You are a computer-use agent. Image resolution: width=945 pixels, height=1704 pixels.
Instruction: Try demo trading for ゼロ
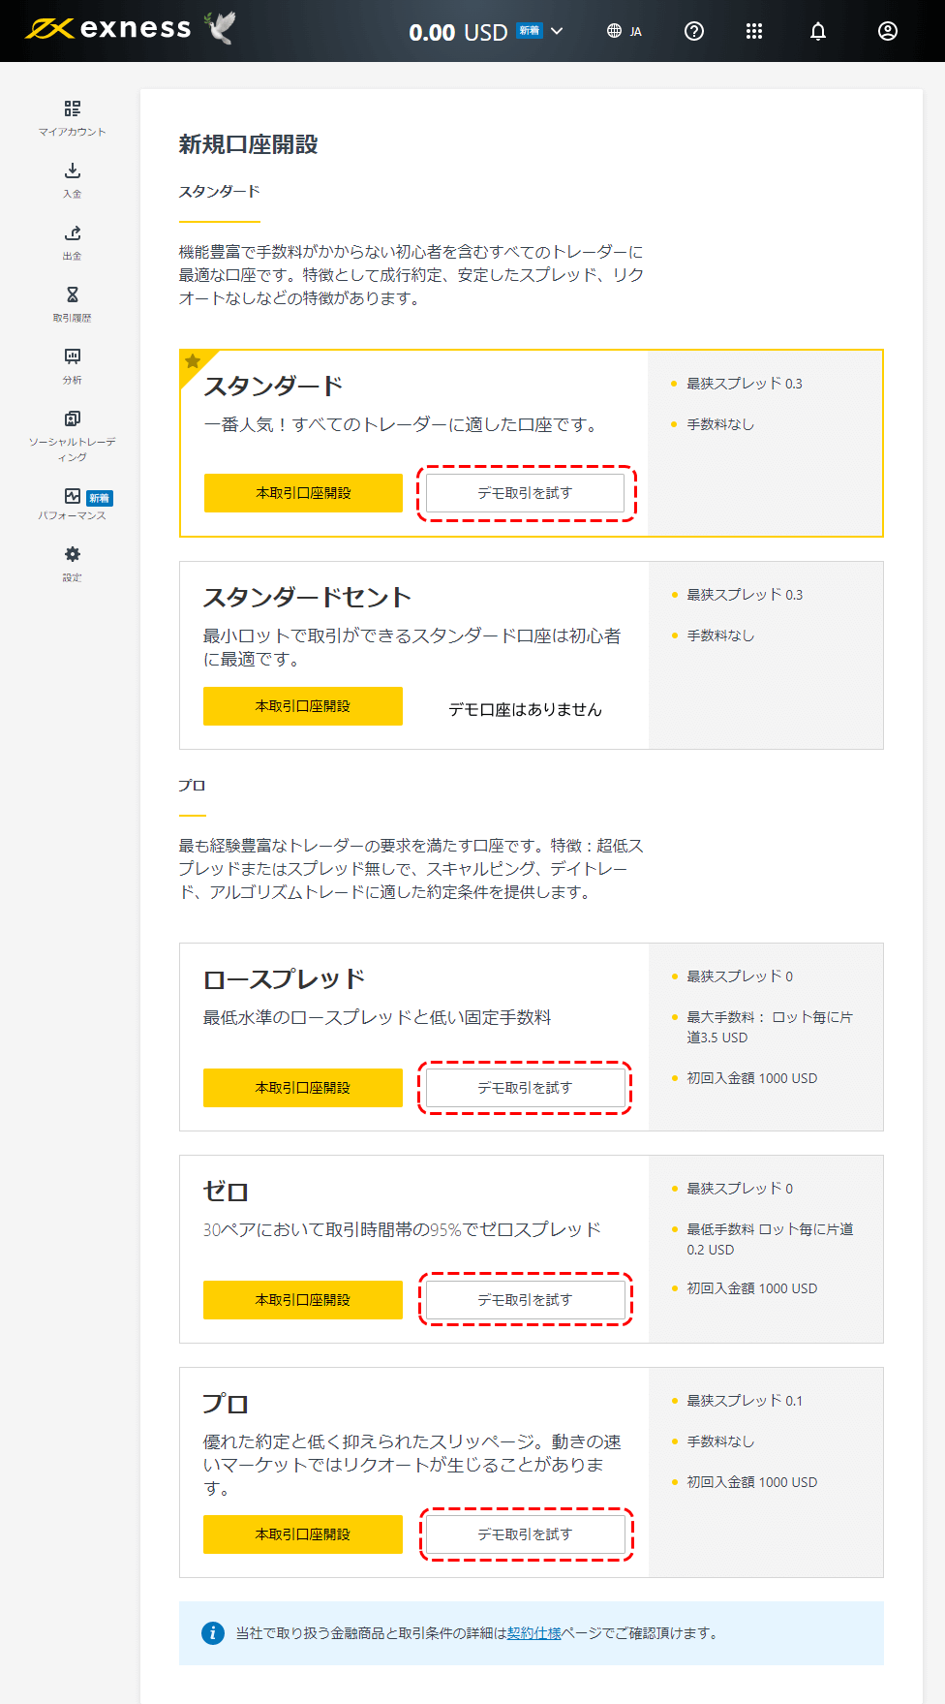pyautogui.click(x=526, y=1300)
